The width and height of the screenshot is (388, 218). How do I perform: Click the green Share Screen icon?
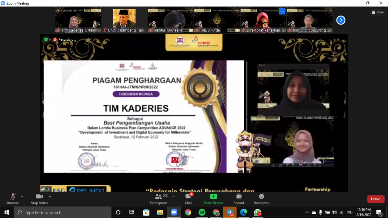(213, 196)
